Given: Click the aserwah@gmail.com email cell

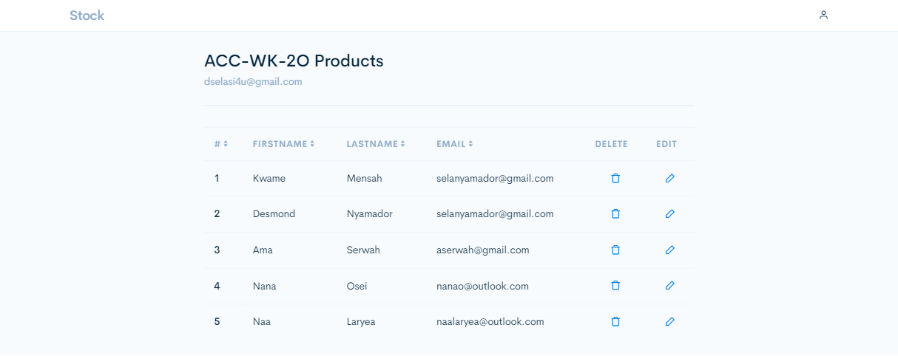Looking at the screenshot, I should coord(482,250).
